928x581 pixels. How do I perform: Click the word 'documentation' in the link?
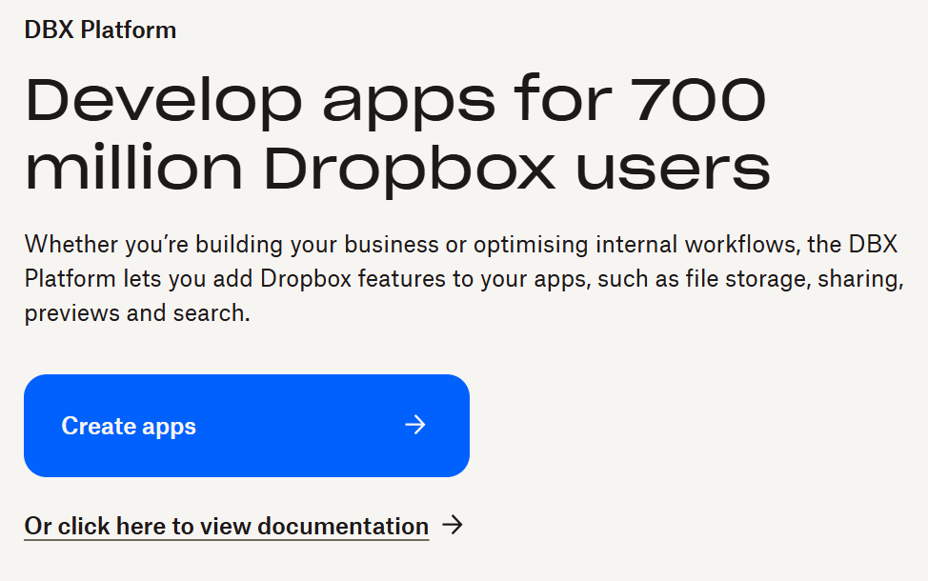pos(343,526)
